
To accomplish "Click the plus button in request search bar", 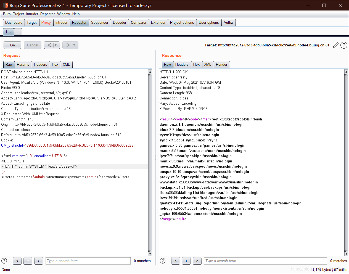I will click(28, 261).
